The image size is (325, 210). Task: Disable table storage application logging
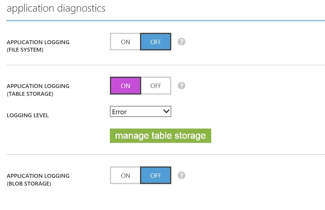click(x=156, y=86)
